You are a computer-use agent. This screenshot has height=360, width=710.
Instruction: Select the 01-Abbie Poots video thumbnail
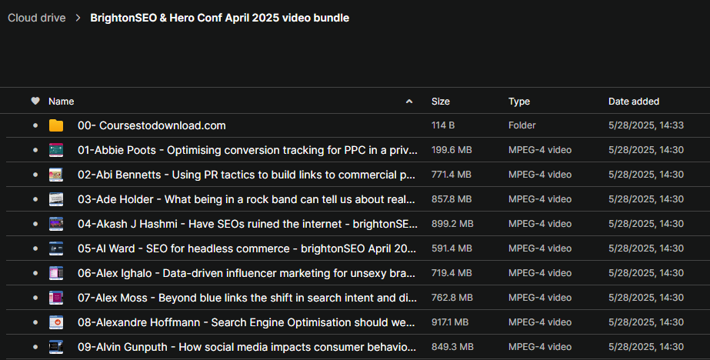coord(56,150)
